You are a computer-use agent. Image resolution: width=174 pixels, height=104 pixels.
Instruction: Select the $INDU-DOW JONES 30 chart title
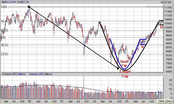[x=15, y=2]
